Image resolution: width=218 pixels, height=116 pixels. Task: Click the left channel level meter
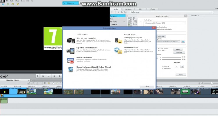tap(172, 57)
